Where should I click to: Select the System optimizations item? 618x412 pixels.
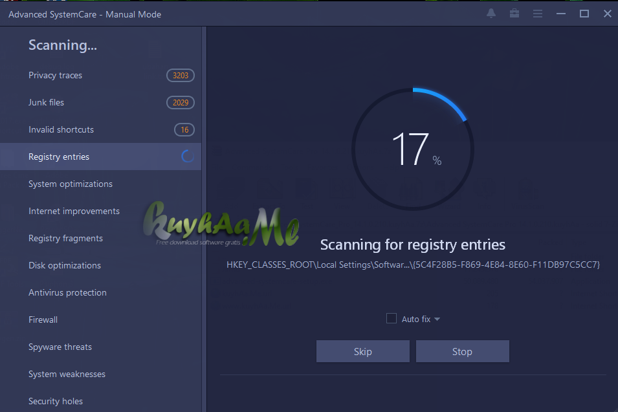[x=70, y=184]
